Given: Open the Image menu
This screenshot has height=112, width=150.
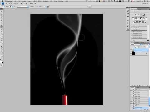Looking at the screenshot, I should click(x=24, y=1).
